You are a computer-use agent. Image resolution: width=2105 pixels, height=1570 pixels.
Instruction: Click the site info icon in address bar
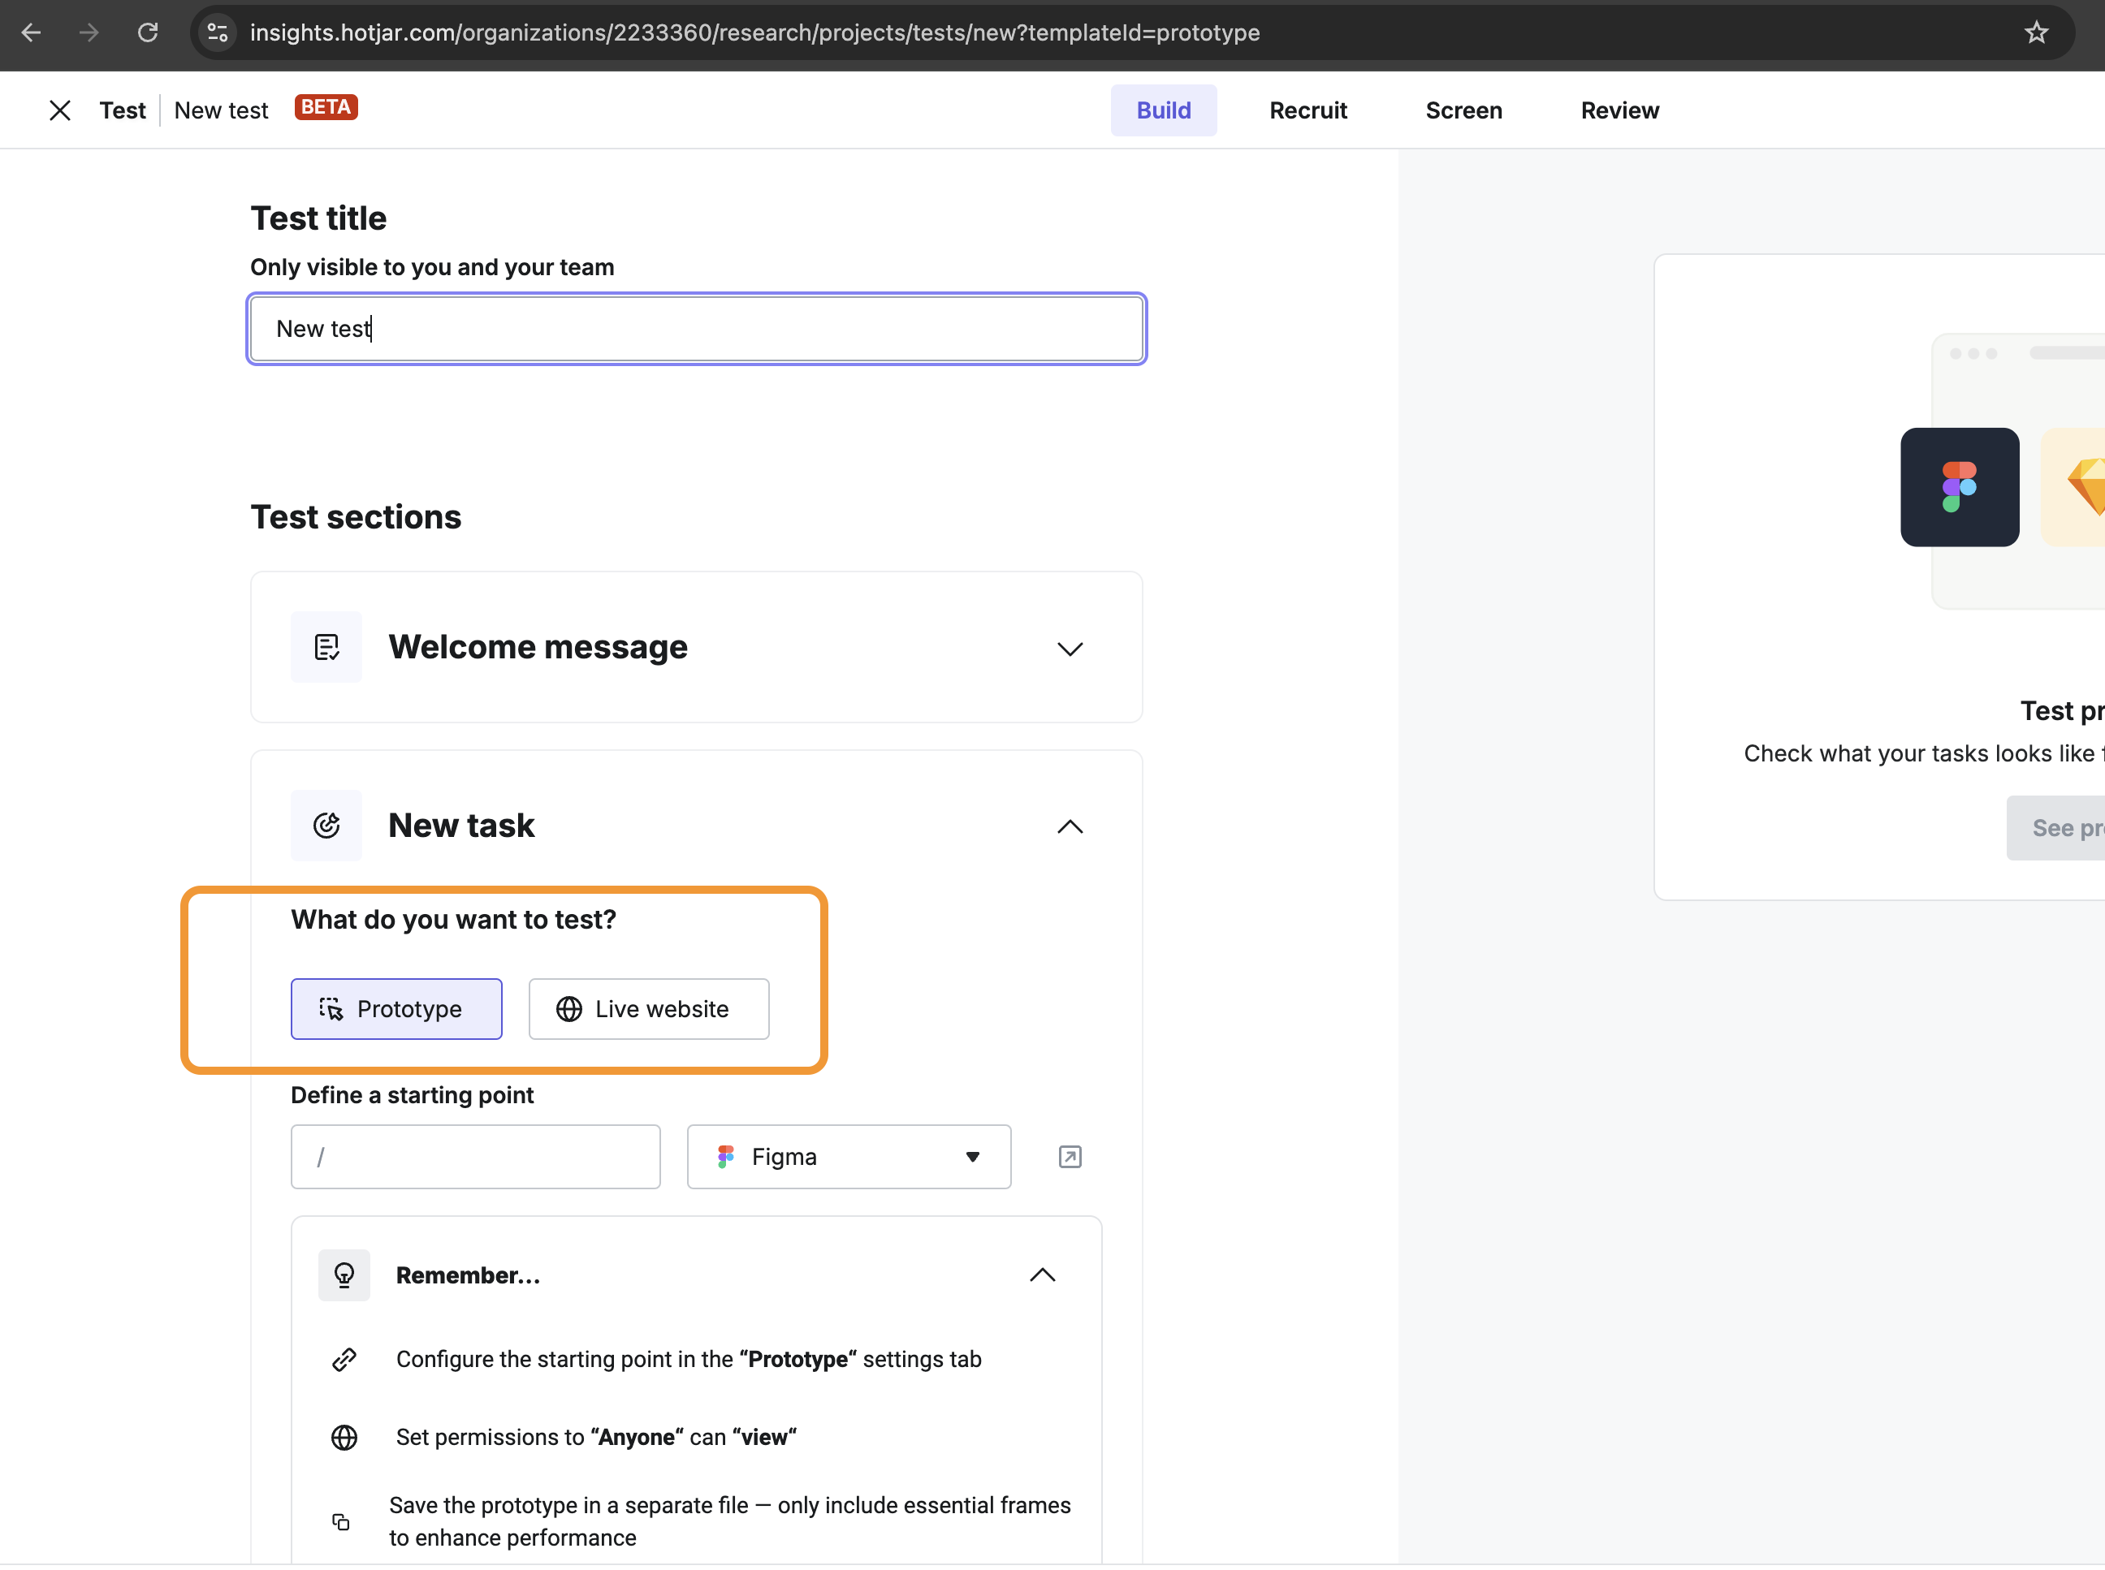[x=218, y=32]
